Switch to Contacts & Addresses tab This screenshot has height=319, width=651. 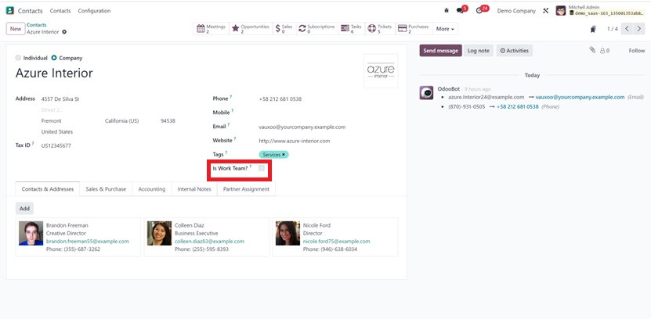click(x=48, y=189)
